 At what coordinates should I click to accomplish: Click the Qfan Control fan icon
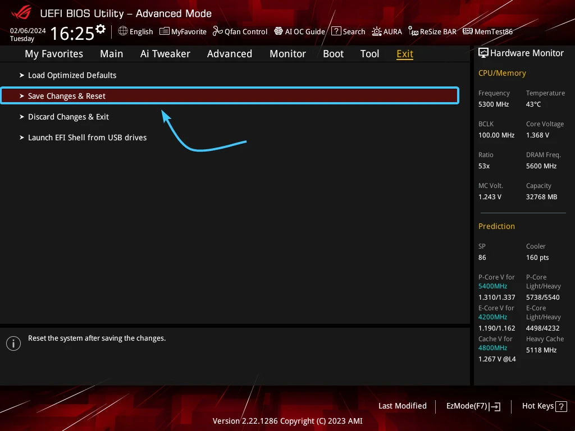point(217,31)
